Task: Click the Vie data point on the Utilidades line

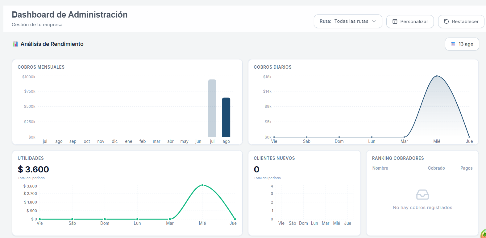Action: pyautogui.click(x=40, y=219)
